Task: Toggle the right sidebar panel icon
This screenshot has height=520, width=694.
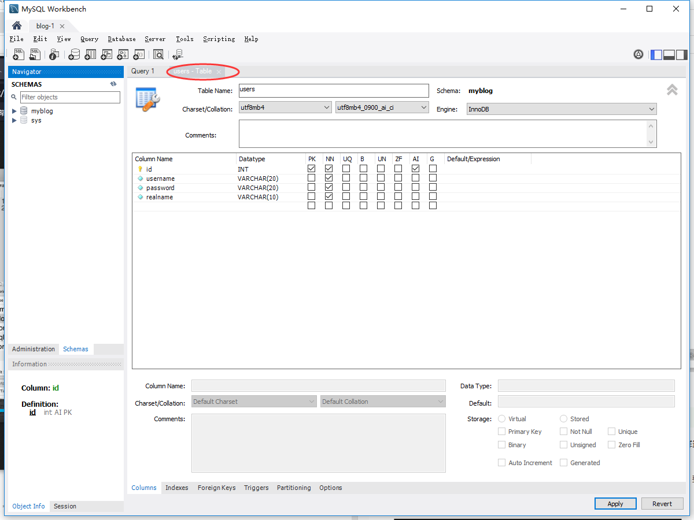Action: click(682, 55)
